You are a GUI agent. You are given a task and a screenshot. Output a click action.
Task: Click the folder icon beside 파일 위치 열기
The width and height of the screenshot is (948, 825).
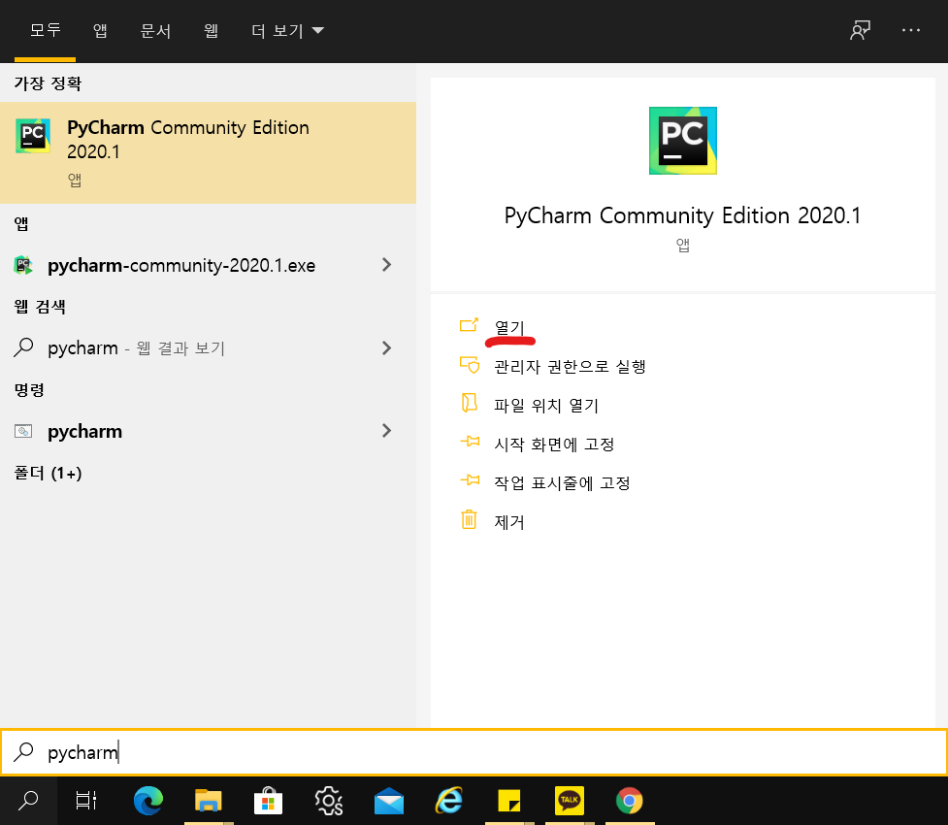pyautogui.click(x=470, y=403)
